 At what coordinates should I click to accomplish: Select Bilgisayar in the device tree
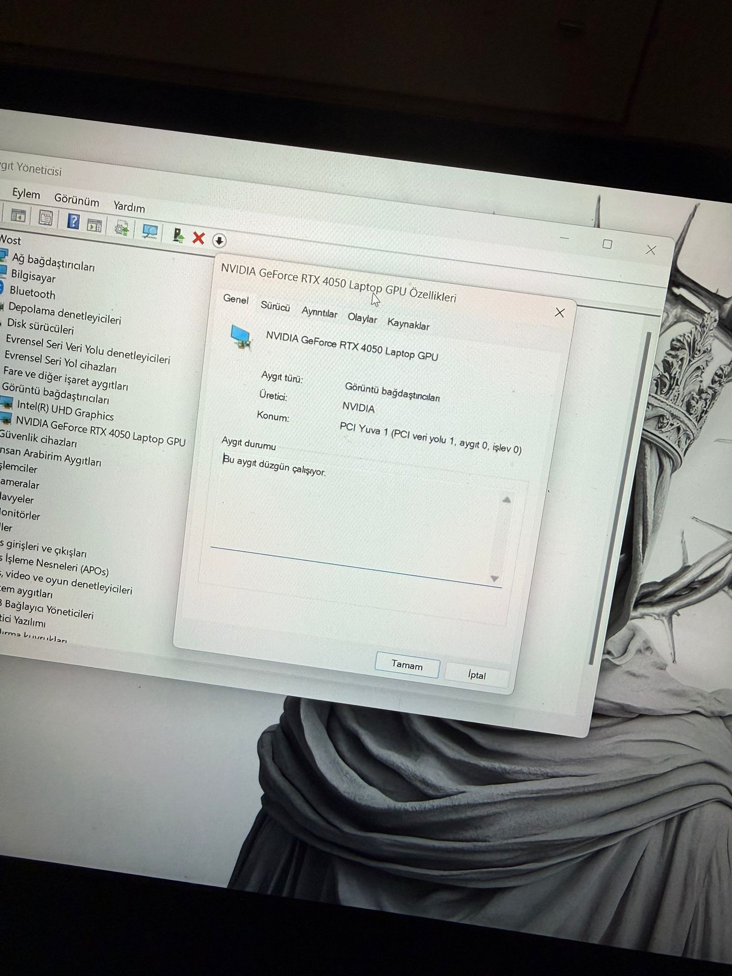(33, 277)
